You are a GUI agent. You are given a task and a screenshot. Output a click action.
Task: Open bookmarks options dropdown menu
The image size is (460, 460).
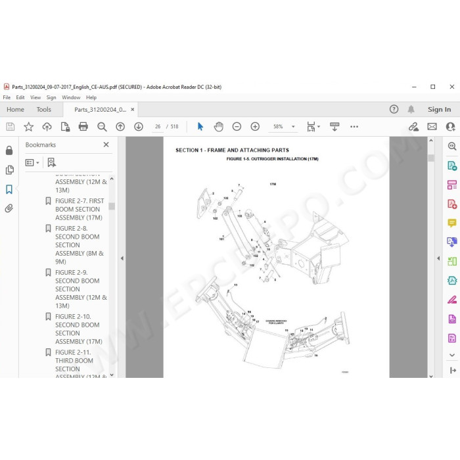click(32, 162)
